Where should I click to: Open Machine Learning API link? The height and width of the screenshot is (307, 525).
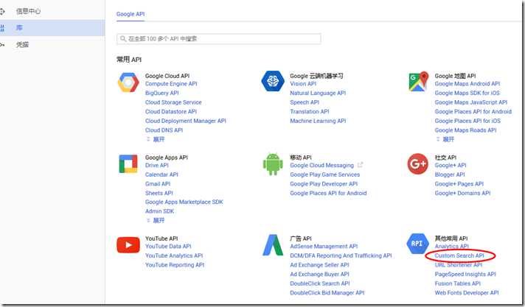pos(318,121)
